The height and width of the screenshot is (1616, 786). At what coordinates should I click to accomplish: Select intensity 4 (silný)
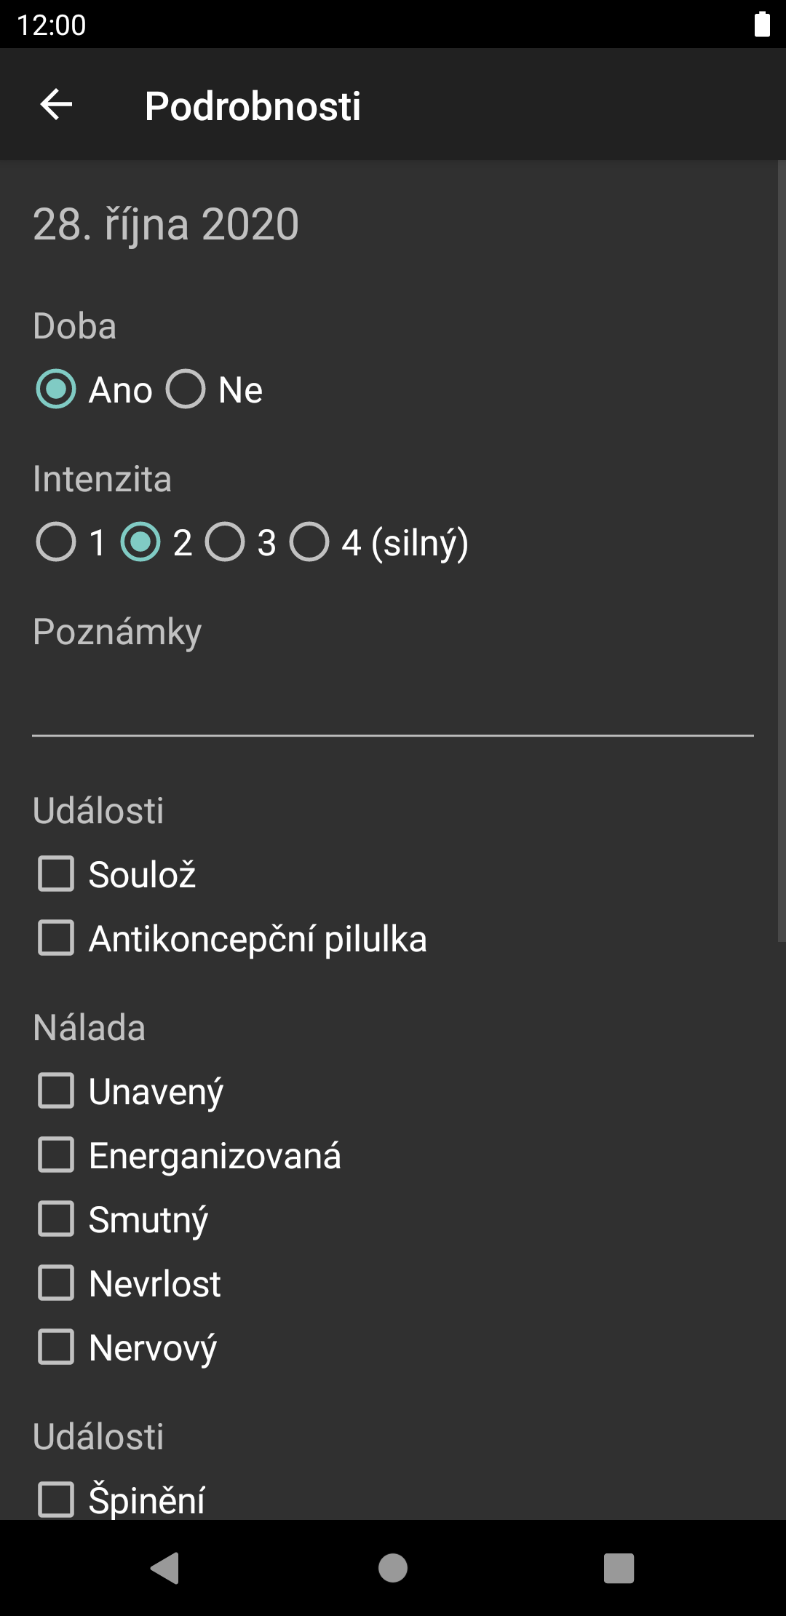pyautogui.click(x=309, y=542)
